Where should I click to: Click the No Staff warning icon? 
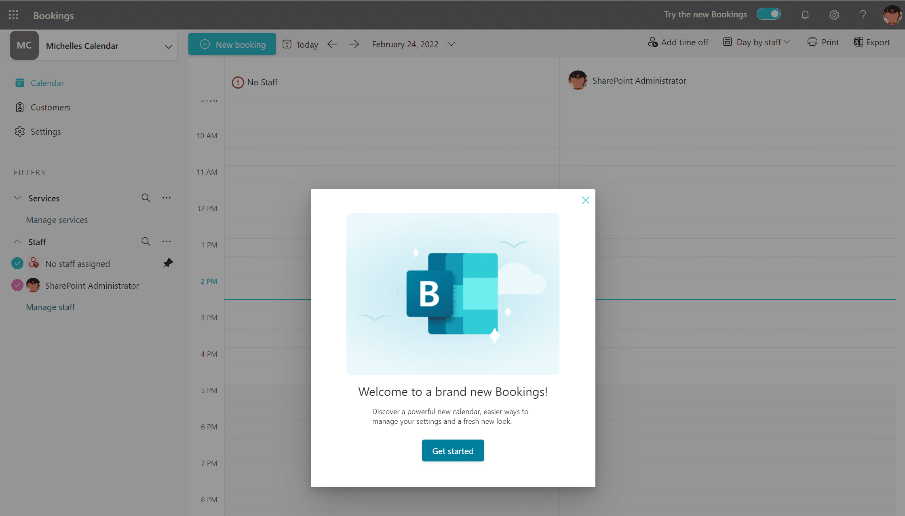[238, 82]
